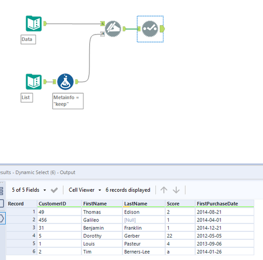Click the Gerber last name cell
This screenshot has width=263, height=260.
coord(144,236)
